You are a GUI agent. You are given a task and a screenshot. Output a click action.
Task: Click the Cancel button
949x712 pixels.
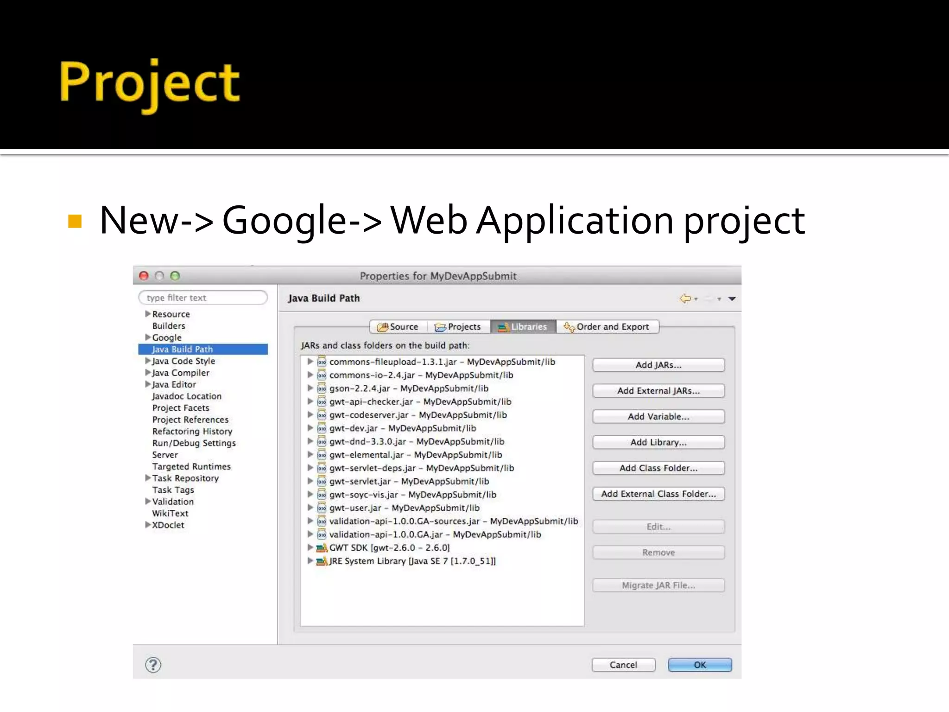click(x=624, y=665)
